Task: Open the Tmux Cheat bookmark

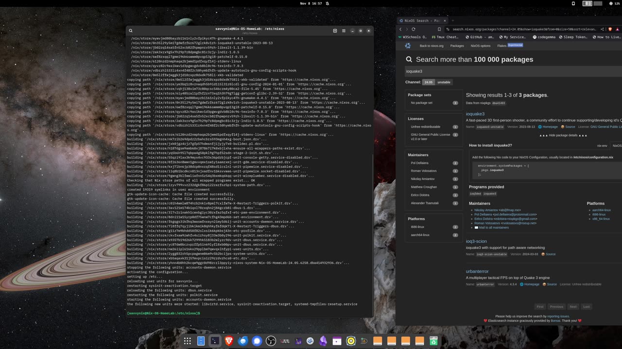Action: tap(445, 37)
